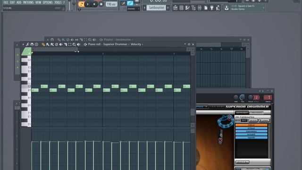Select the piano roll Draw pencil tool
This screenshot has height=170, width=302.
click(43, 44)
